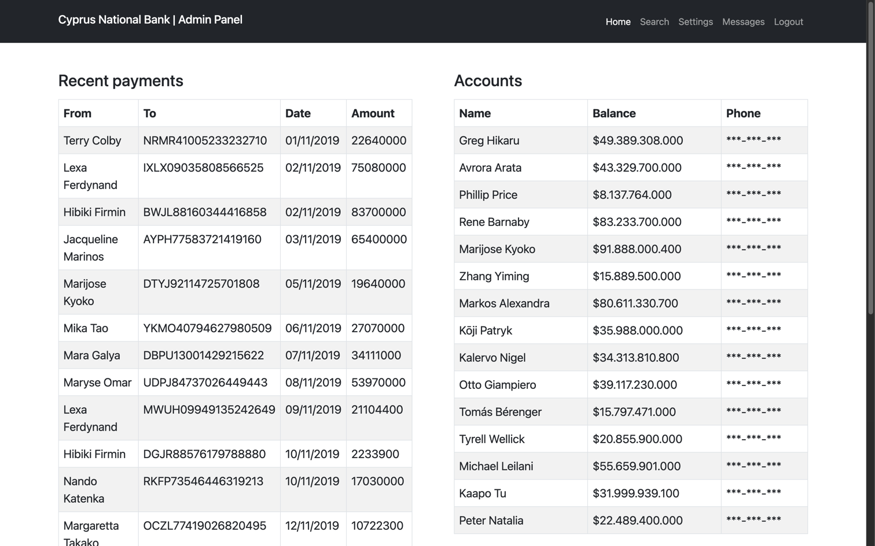Click the 'Amount' column header
The image size is (875, 546).
pyautogui.click(x=373, y=113)
